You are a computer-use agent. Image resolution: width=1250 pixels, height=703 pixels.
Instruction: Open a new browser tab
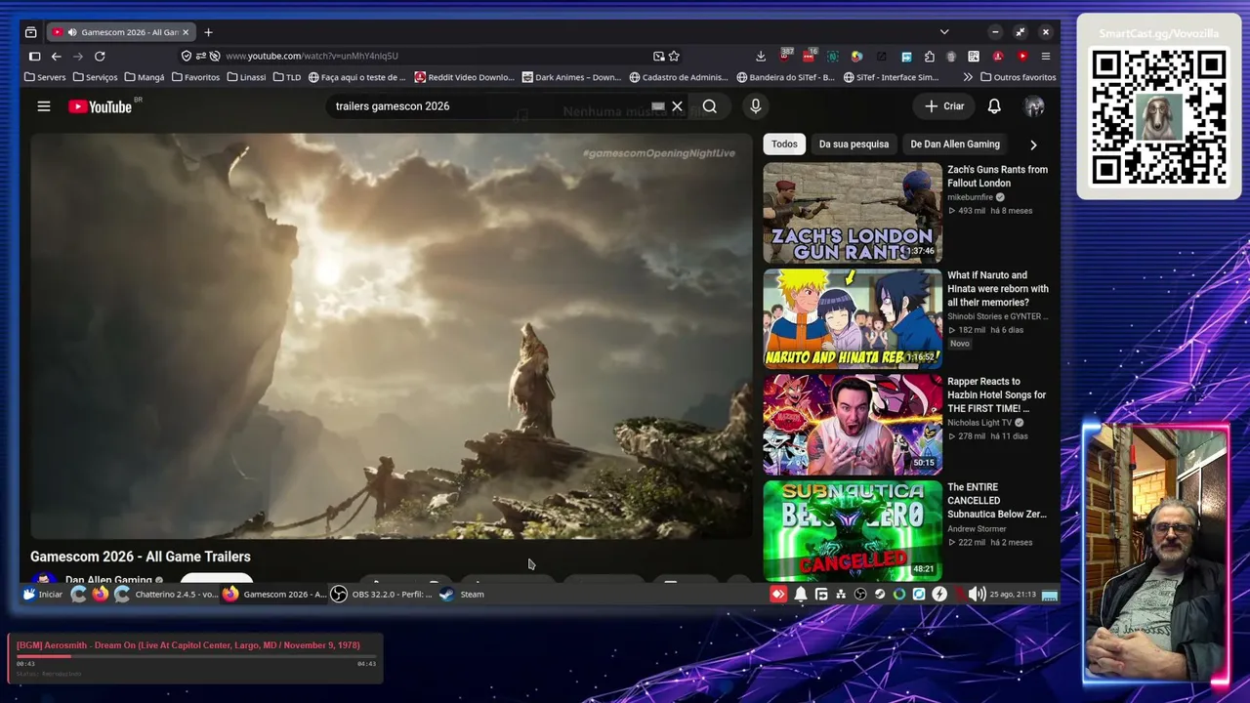[x=208, y=32]
